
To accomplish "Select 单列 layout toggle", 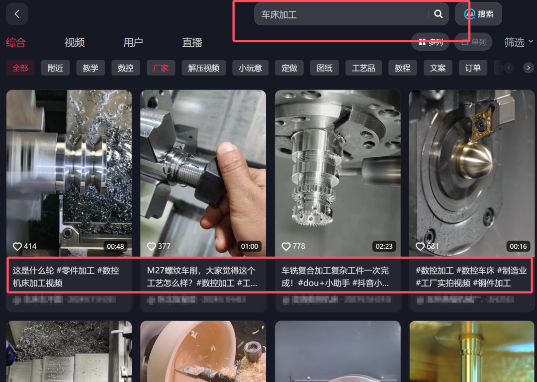I will [473, 42].
